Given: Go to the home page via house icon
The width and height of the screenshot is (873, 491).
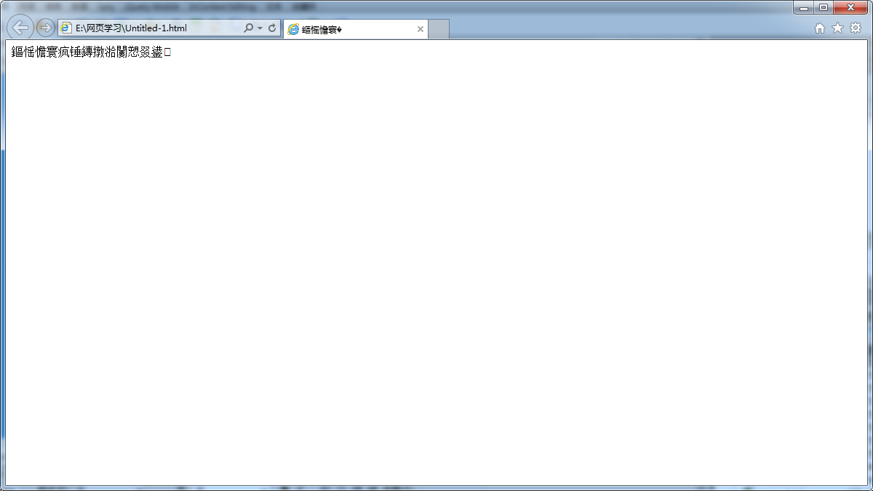Looking at the screenshot, I should (x=820, y=28).
